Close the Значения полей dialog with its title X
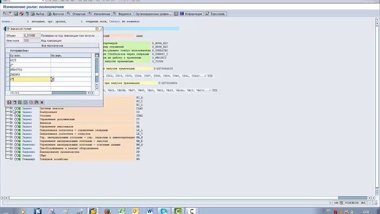The width and height of the screenshot is (380, 214). tap(97, 29)
